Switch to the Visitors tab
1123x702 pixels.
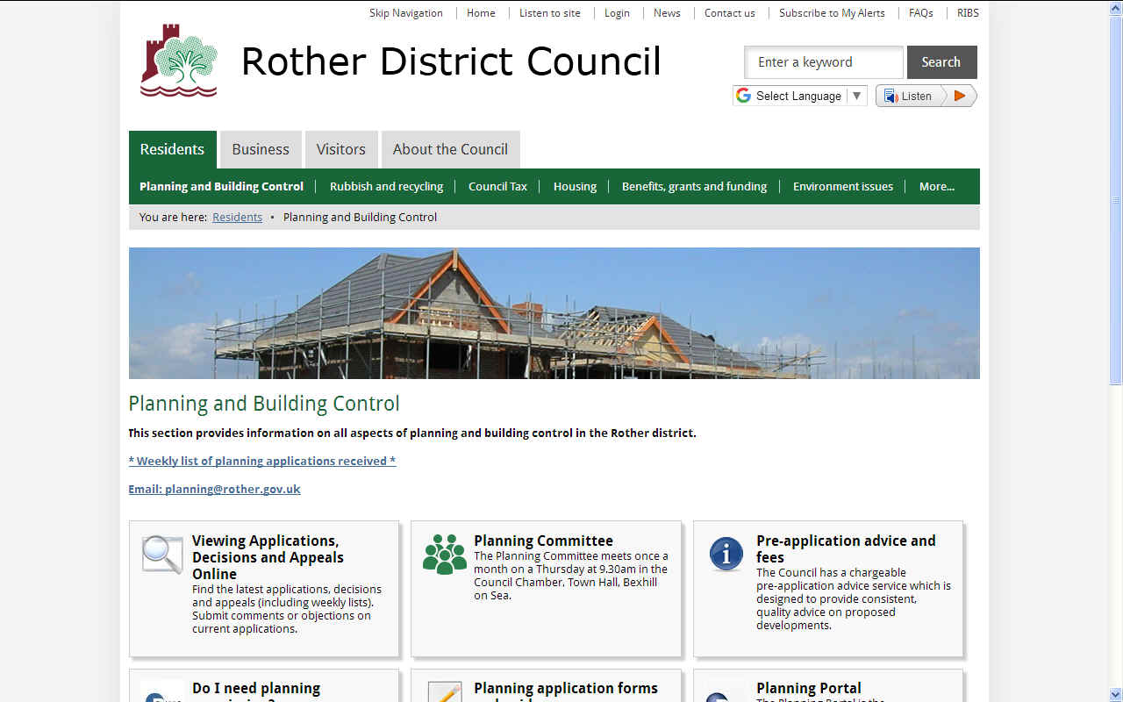pos(341,149)
